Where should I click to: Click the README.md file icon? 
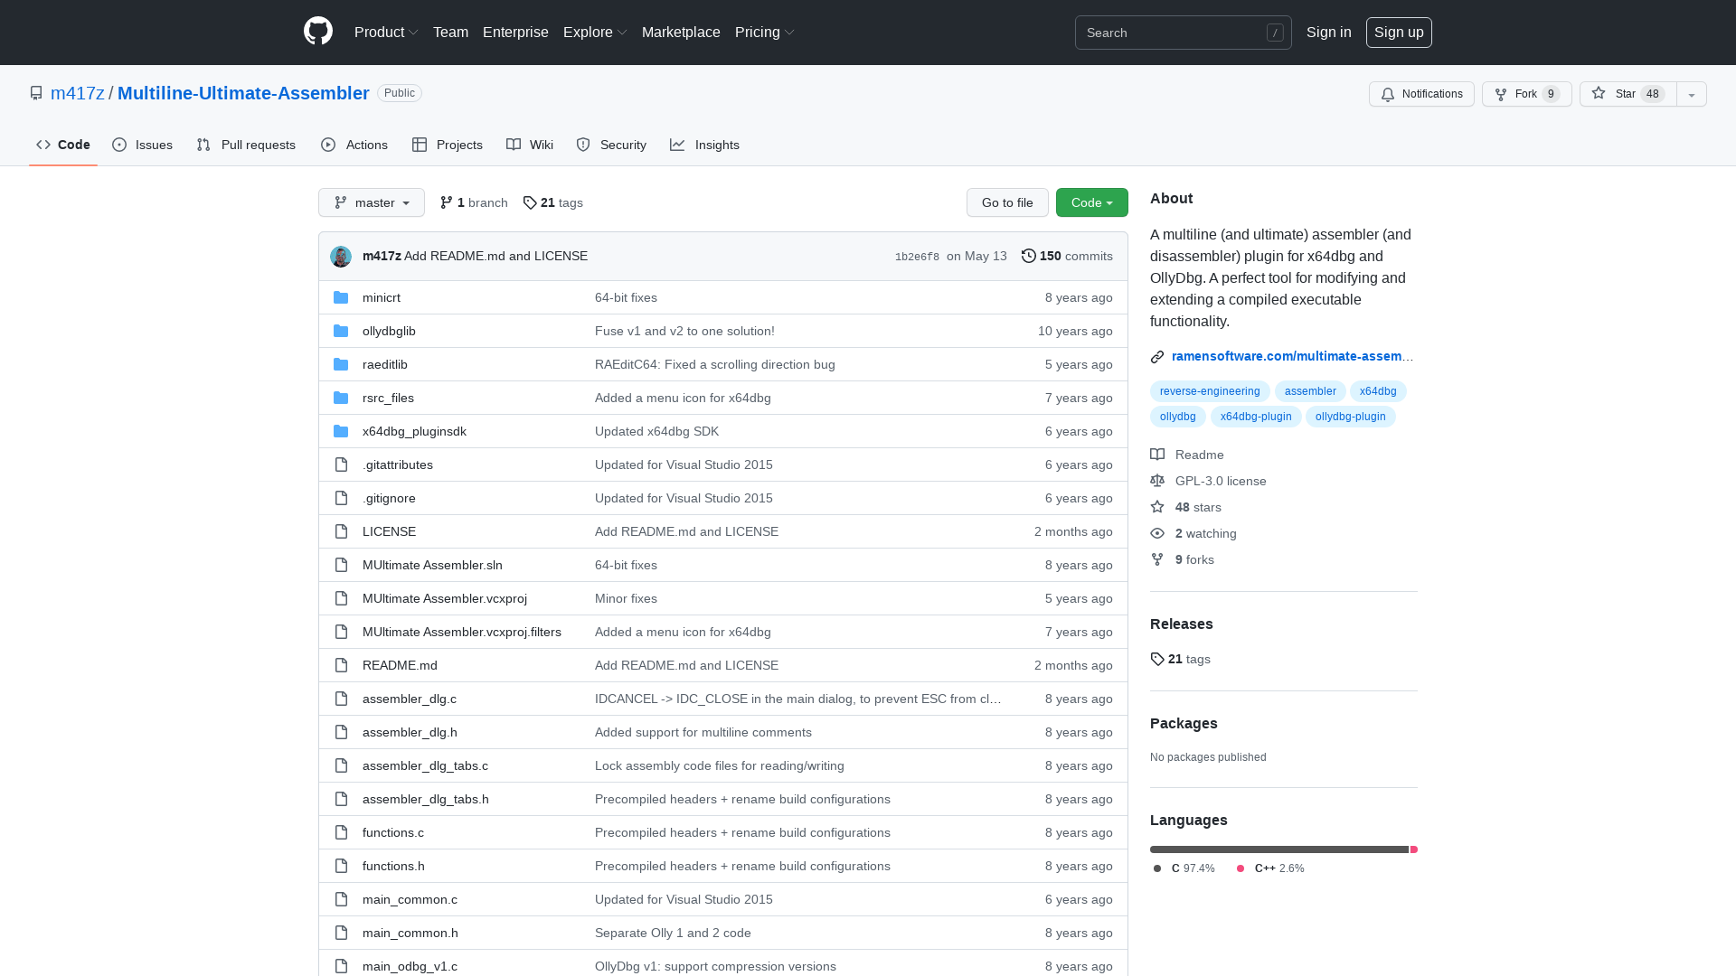(341, 665)
